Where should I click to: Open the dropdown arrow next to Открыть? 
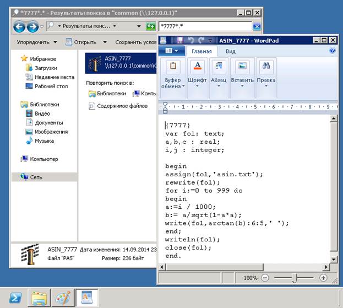pos(105,42)
